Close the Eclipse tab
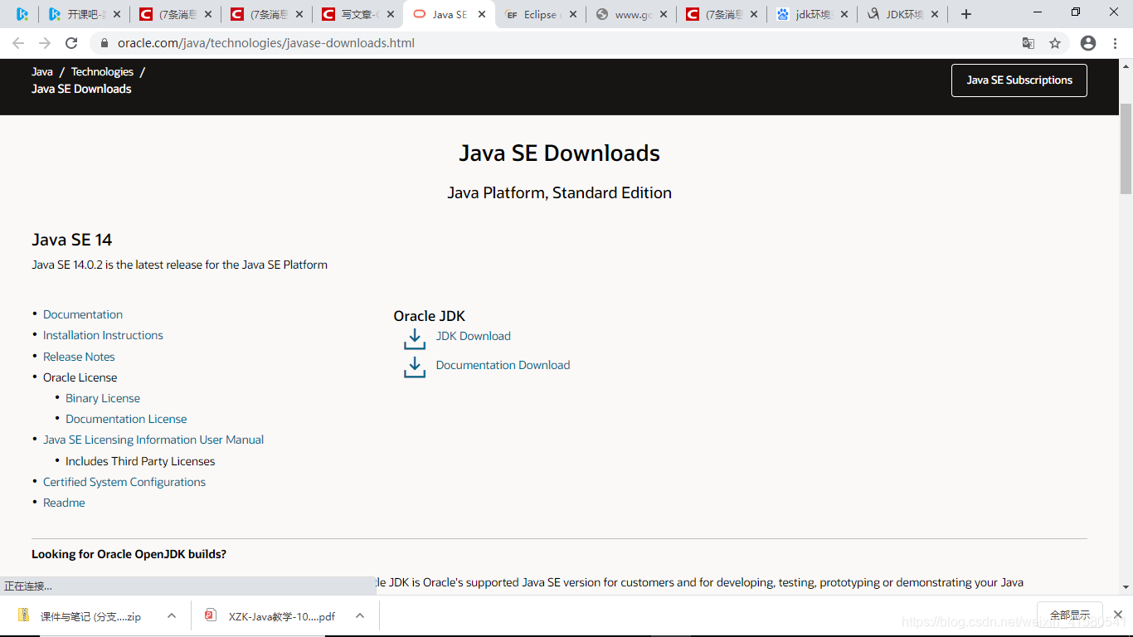This screenshot has width=1133, height=637. tap(573, 14)
